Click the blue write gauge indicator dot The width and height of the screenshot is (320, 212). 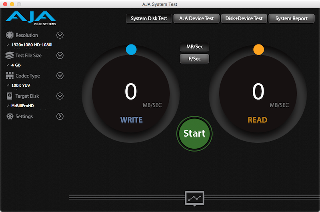click(x=131, y=50)
